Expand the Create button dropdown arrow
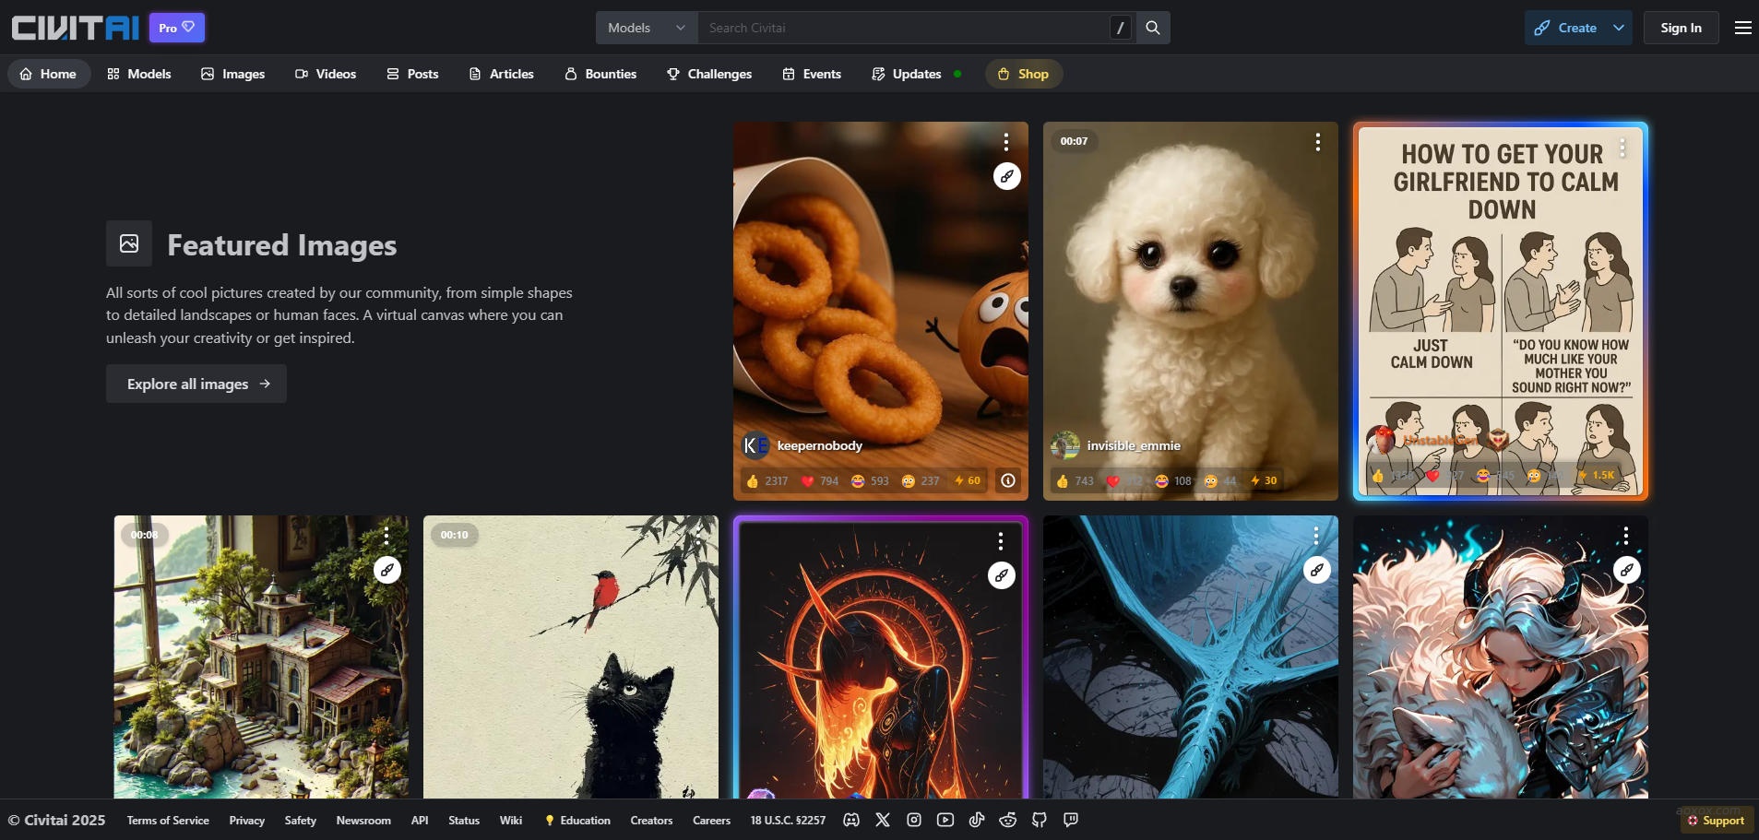The image size is (1759, 840). pos(1619,28)
